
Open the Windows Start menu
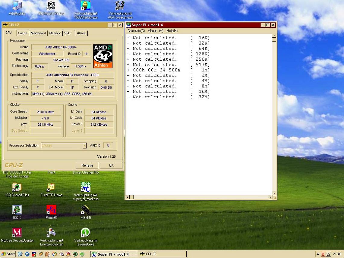point(8,254)
